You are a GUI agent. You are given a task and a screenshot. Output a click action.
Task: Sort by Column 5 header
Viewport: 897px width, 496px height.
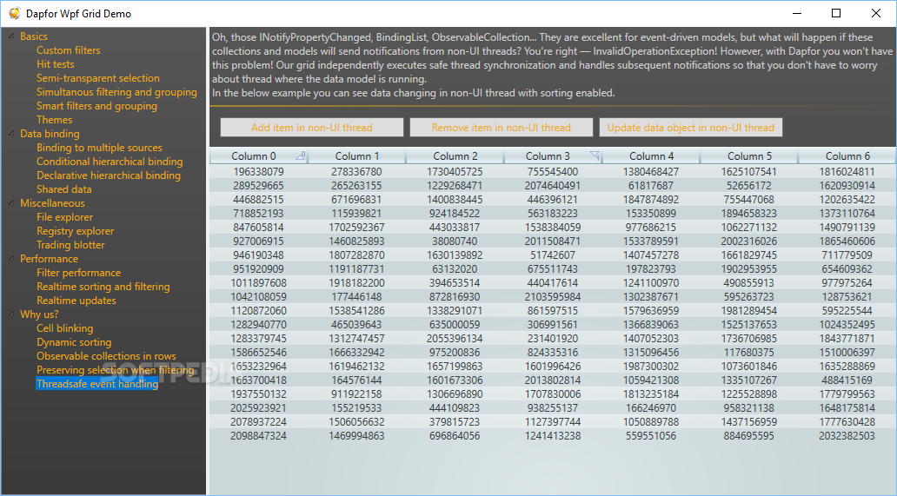pos(749,156)
